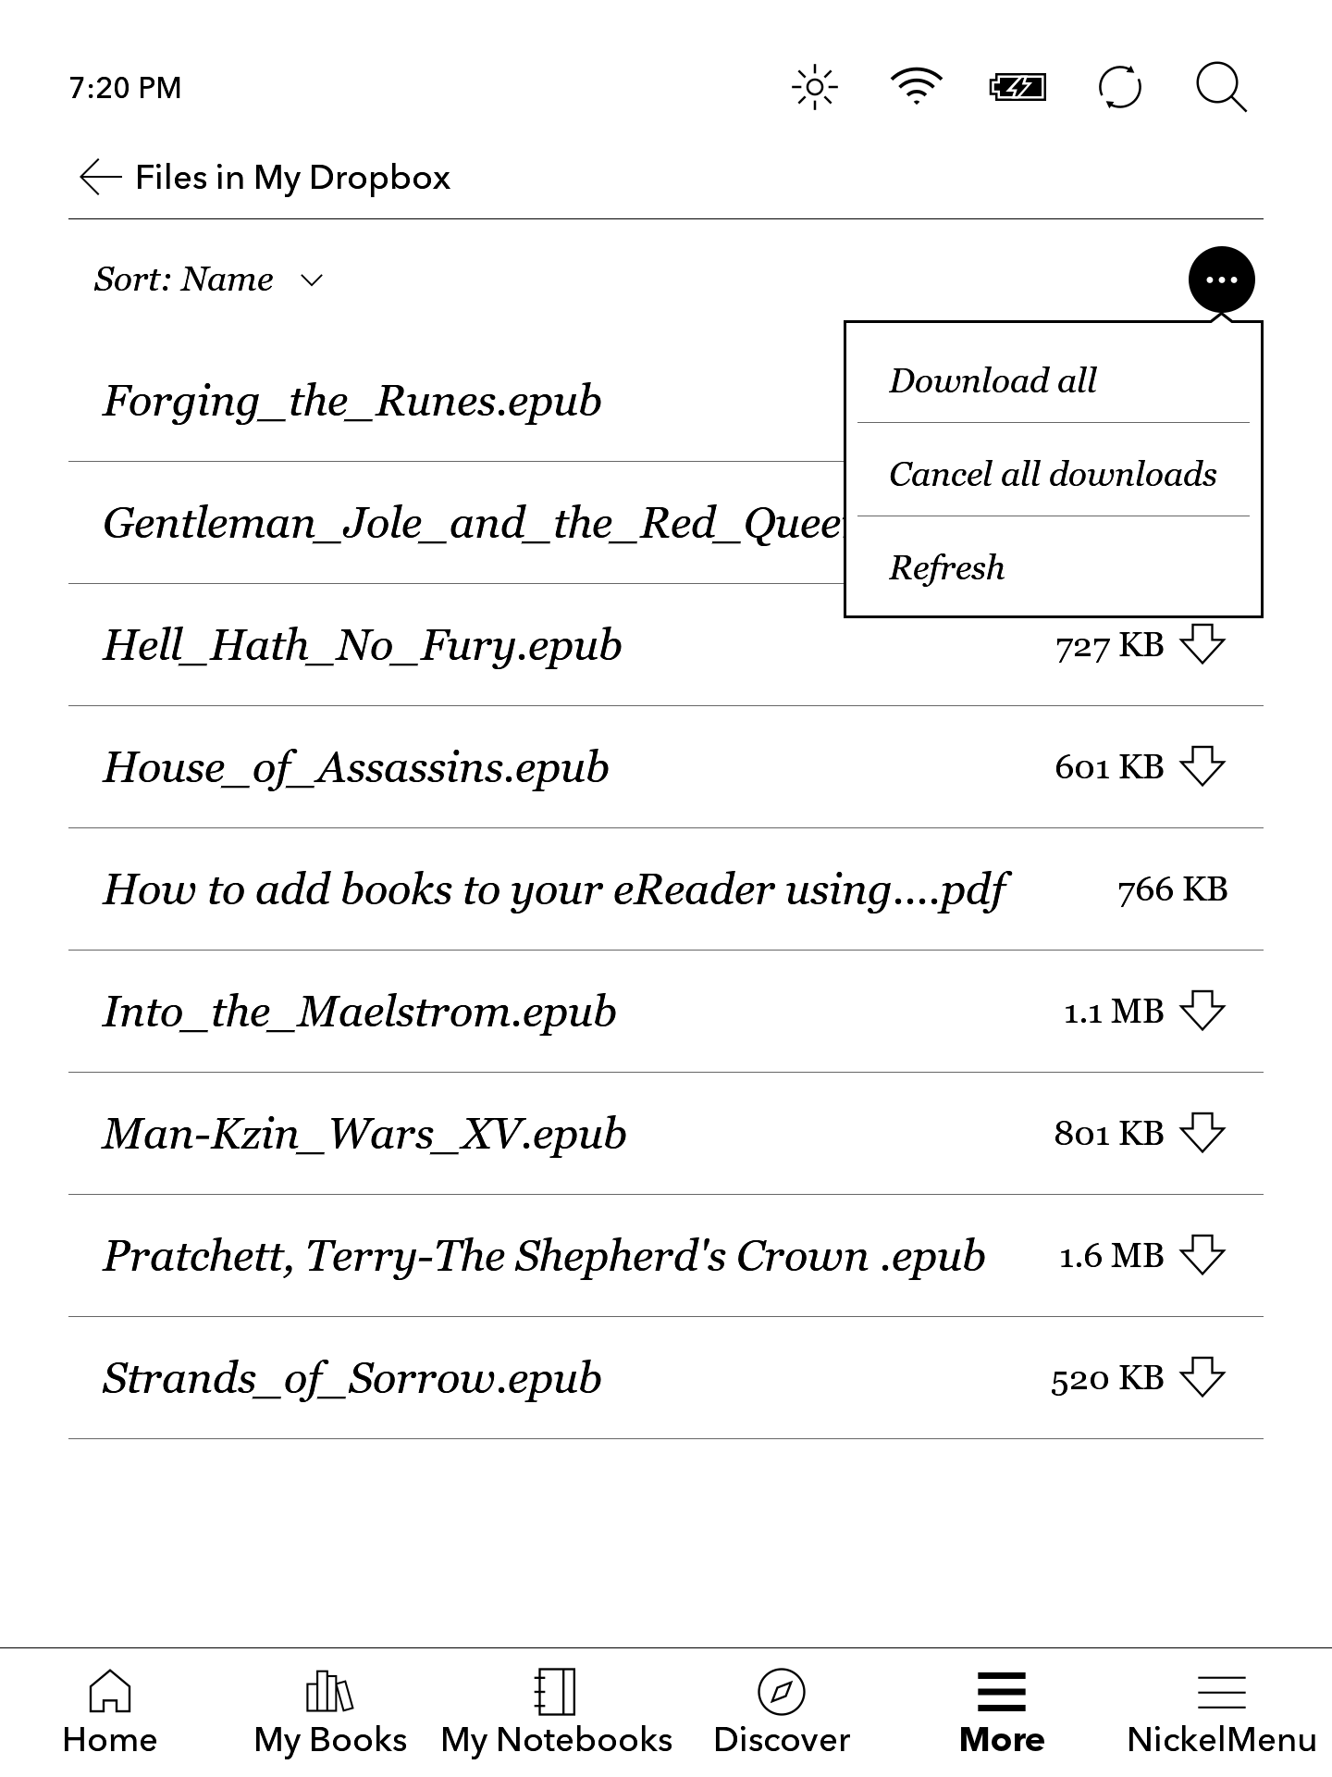The width and height of the screenshot is (1332, 1777).
Task: Open the search magnifier icon
Action: [x=1221, y=88]
